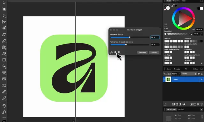Screen dimensions: 204x122
Task: Toggle the eye preview in Rastro de imagen
Action: (x=112, y=52)
